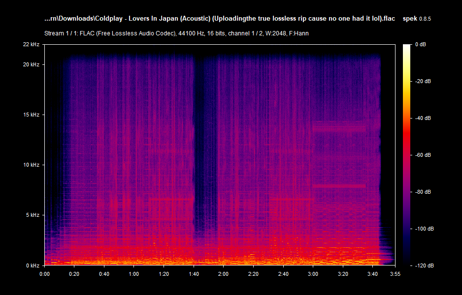Click the 3:00 time axis label
The width and height of the screenshot is (462, 295).
pyautogui.click(x=313, y=274)
